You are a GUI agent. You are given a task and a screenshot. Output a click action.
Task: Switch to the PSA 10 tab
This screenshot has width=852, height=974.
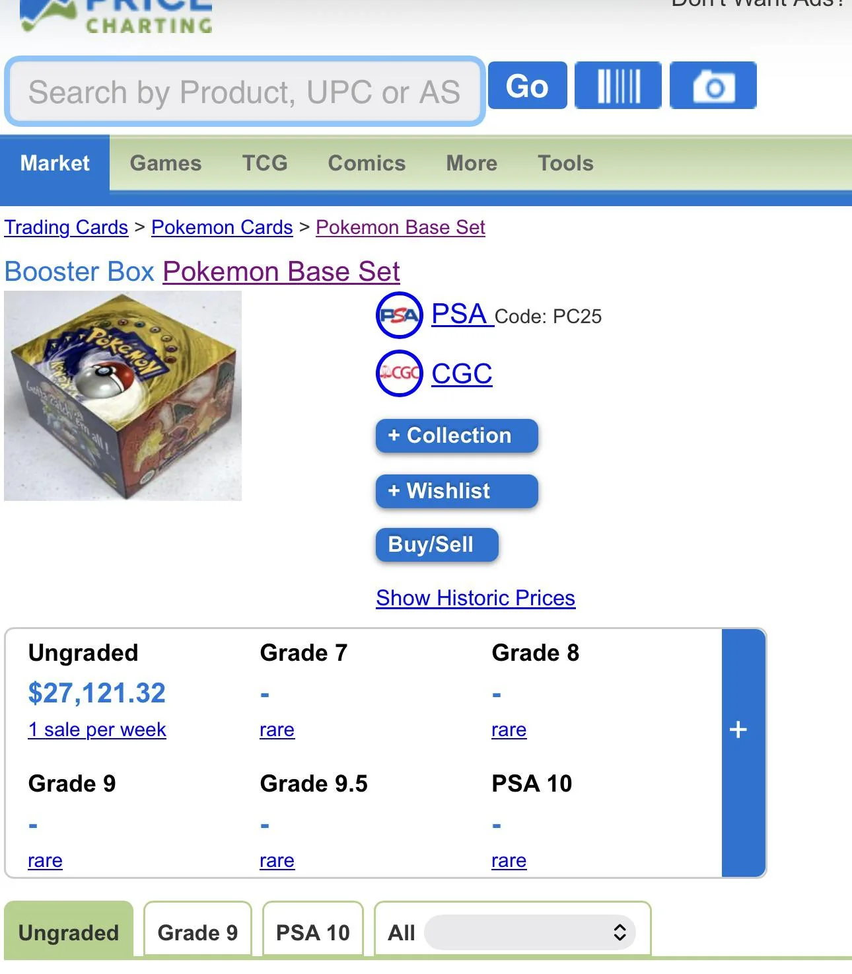(313, 932)
